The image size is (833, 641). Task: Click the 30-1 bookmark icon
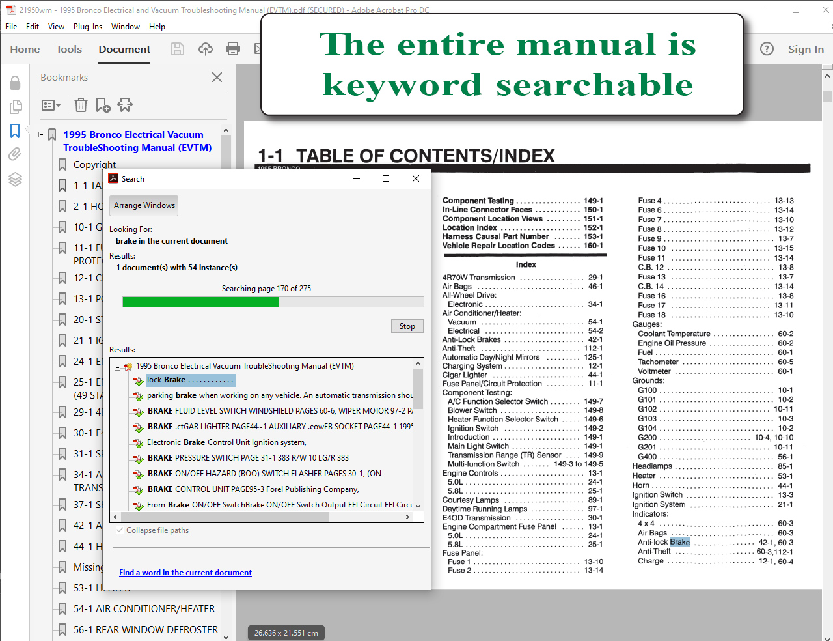click(x=62, y=433)
